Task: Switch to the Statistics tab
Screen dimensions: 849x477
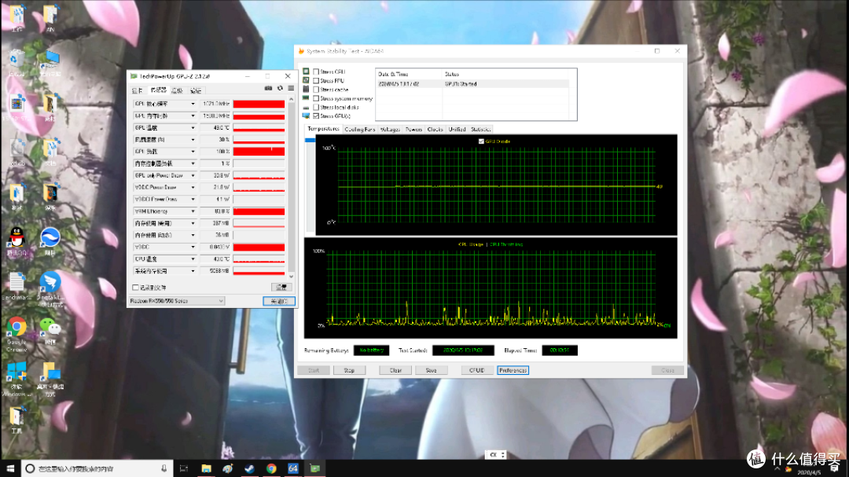Action: [x=480, y=130]
